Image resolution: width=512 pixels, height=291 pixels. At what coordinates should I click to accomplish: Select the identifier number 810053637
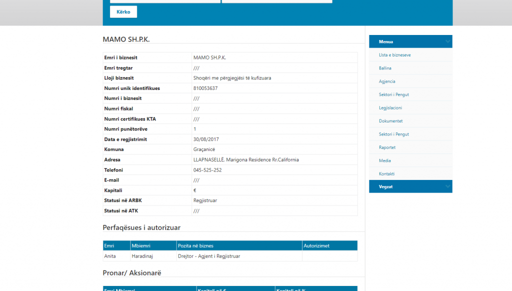pyautogui.click(x=205, y=88)
